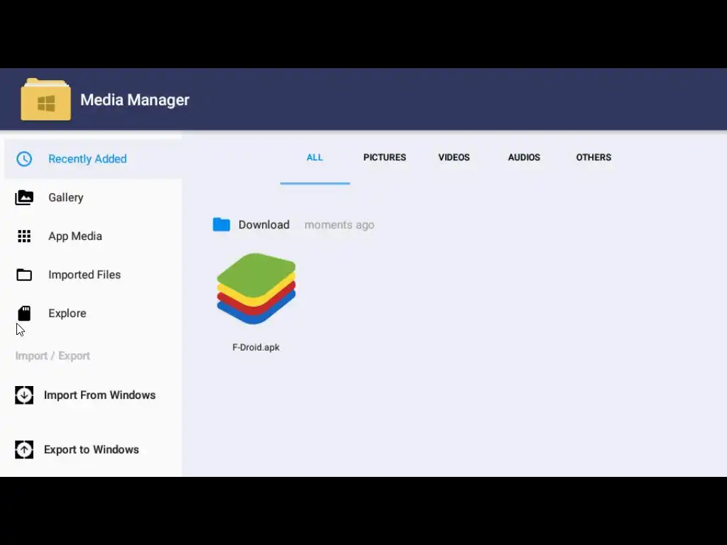This screenshot has height=545, width=727.
Task: Click the Recently Added clock icon
Action: (24, 159)
